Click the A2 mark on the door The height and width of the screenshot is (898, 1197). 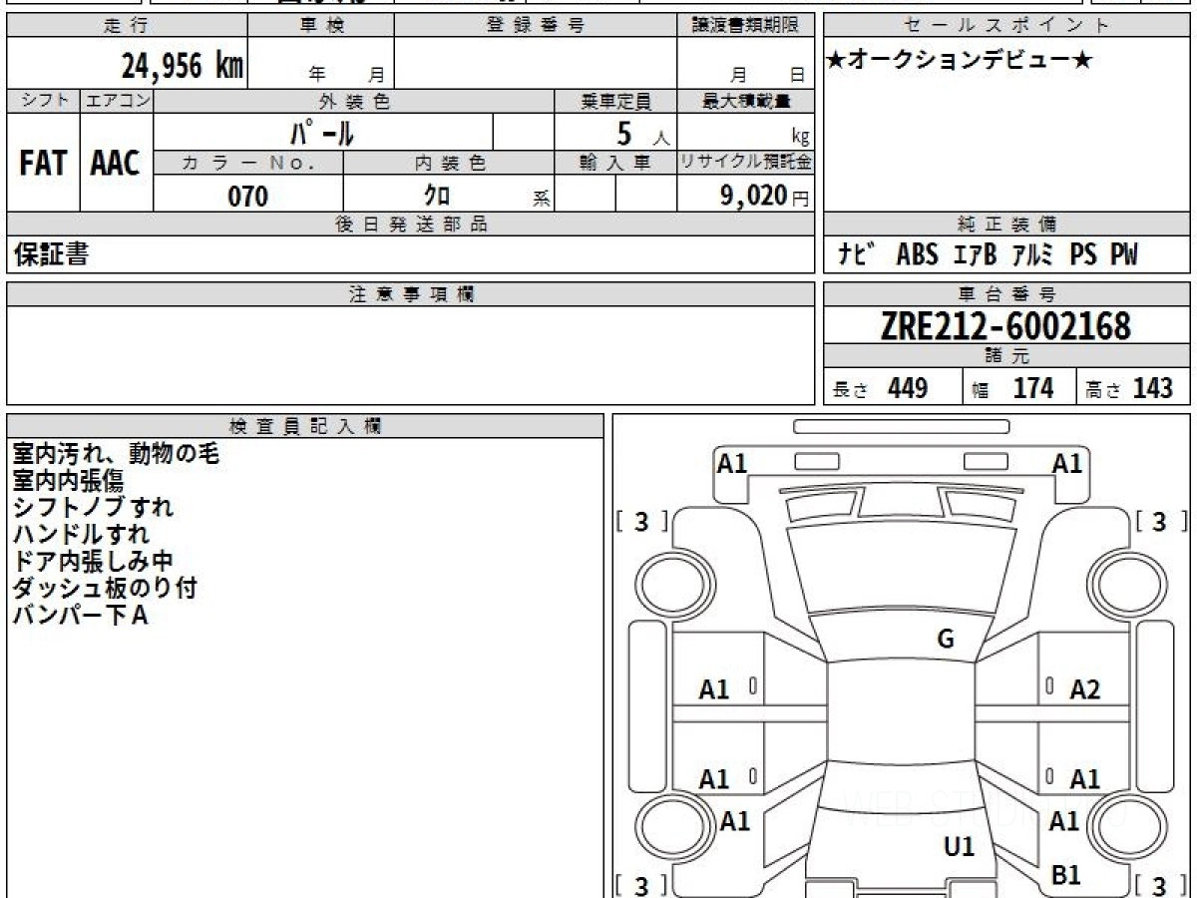pyautogui.click(x=1084, y=688)
